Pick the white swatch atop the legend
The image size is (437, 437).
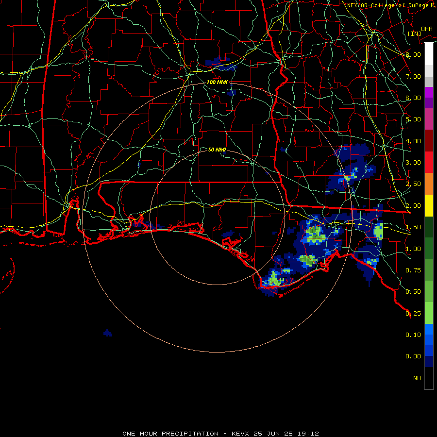pos(429,54)
